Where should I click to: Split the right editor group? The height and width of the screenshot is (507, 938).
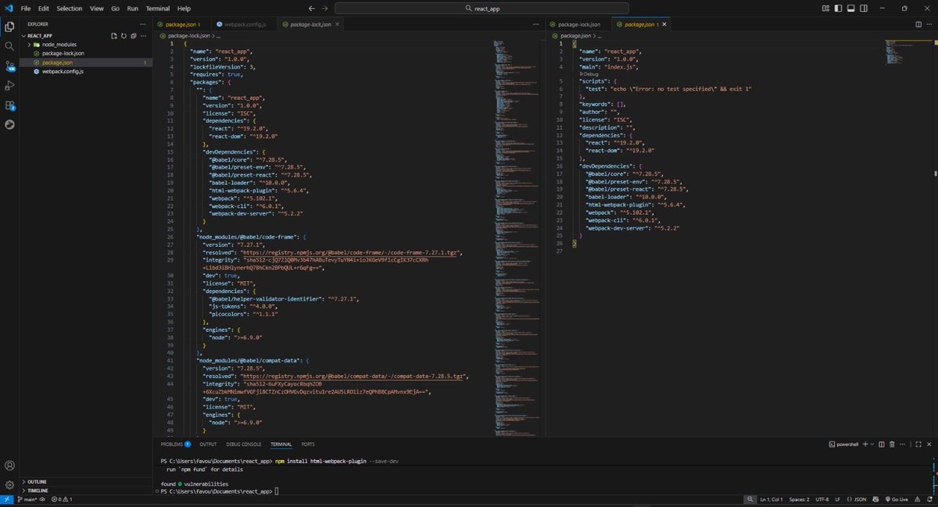(x=918, y=24)
